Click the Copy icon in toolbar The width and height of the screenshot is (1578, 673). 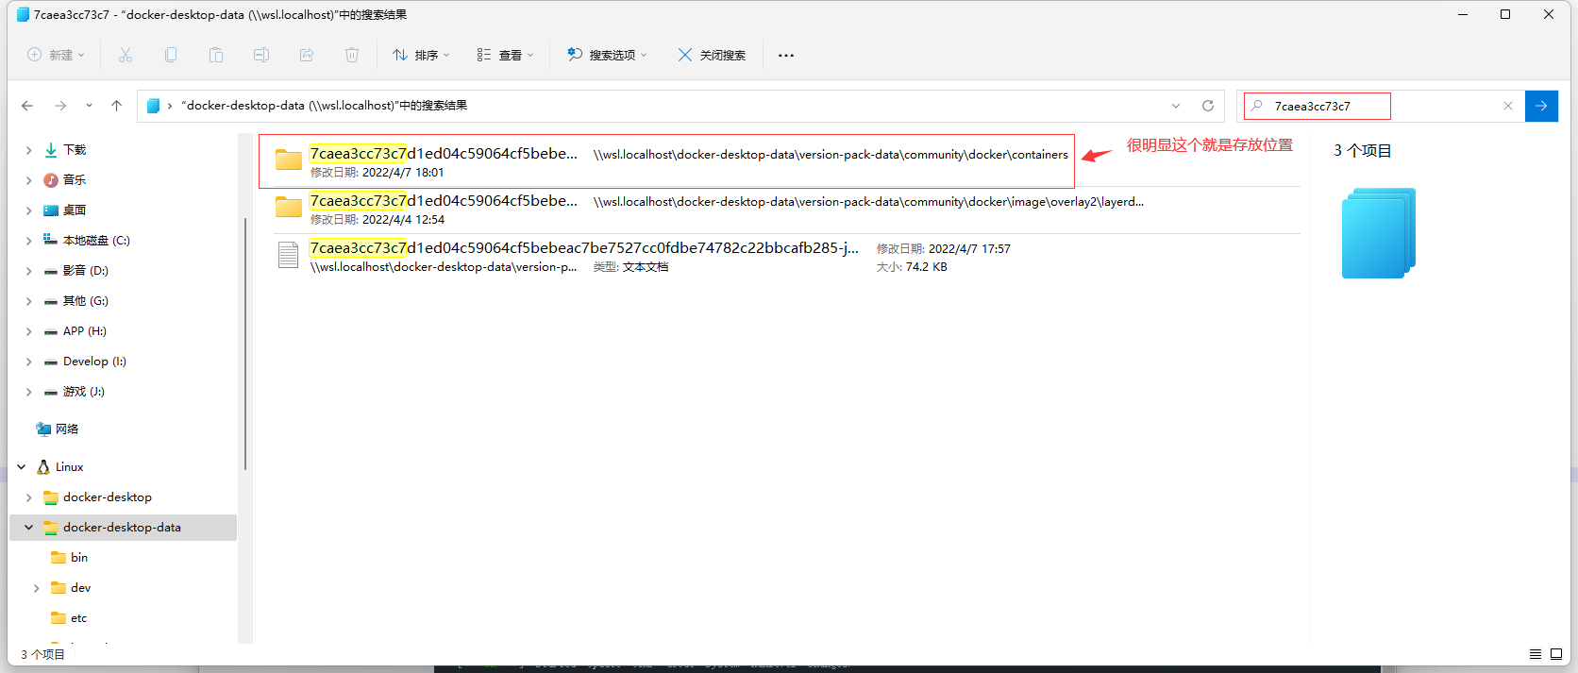(171, 55)
